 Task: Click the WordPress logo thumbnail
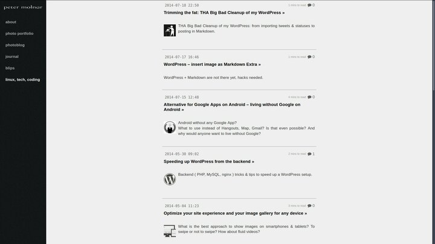click(170, 180)
